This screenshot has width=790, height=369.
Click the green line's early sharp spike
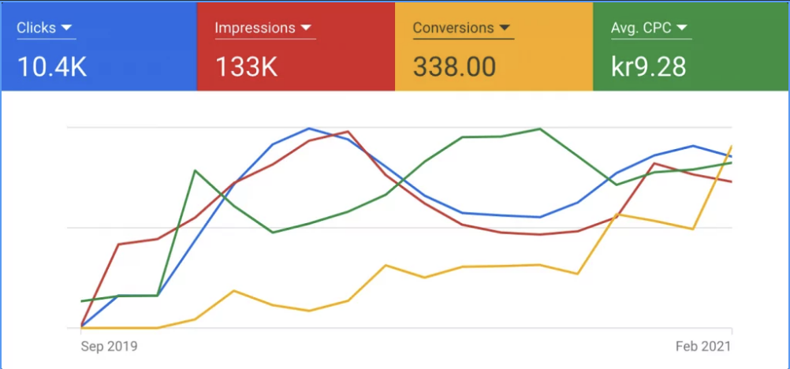[196, 170]
